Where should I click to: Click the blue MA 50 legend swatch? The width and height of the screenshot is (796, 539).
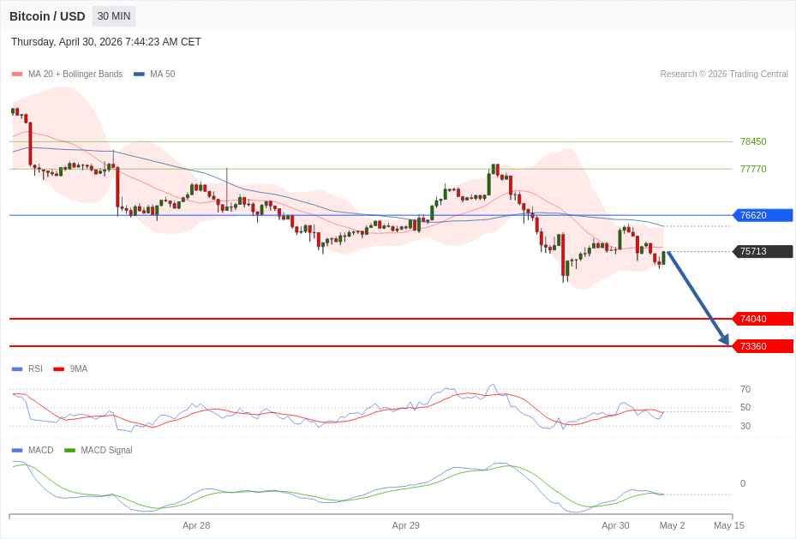[139, 75]
